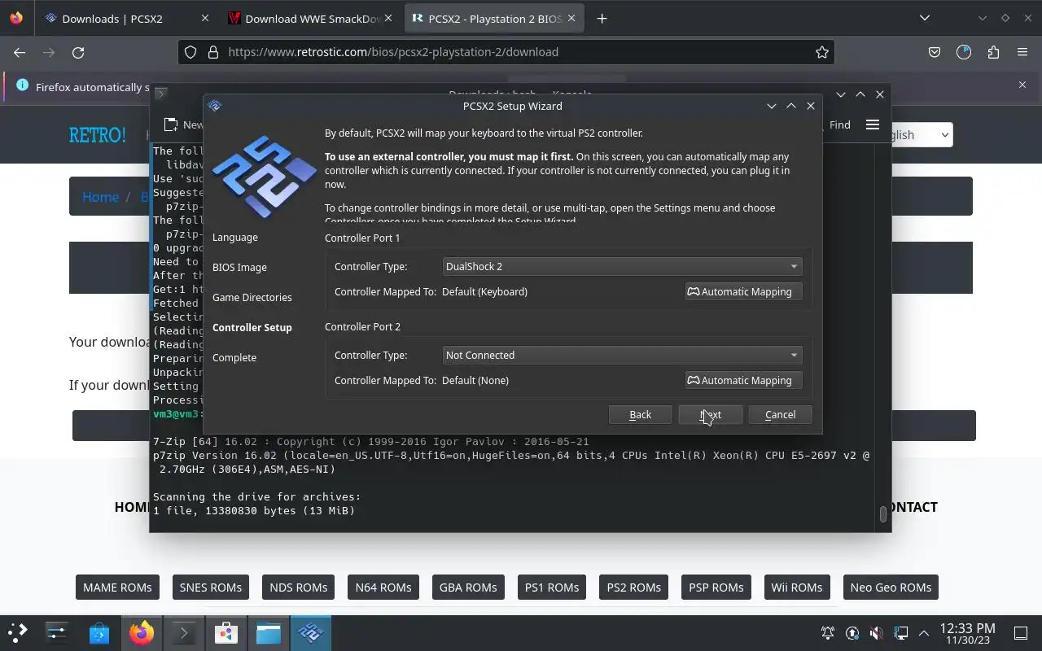The height and width of the screenshot is (651, 1042).
Task: Open the KDE application launcher
Action: 18,632
